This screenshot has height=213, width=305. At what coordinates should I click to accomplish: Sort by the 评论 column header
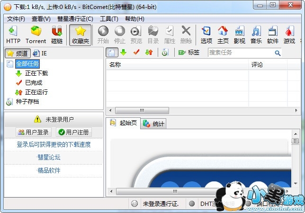click(268, 64)
